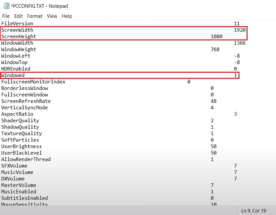Click the Ln 9, Col 19 status indicator

(x=253, y=211)
